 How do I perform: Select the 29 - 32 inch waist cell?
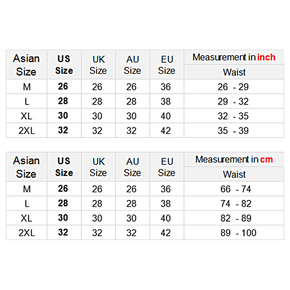pyautogui.click(x=234, y=101)
